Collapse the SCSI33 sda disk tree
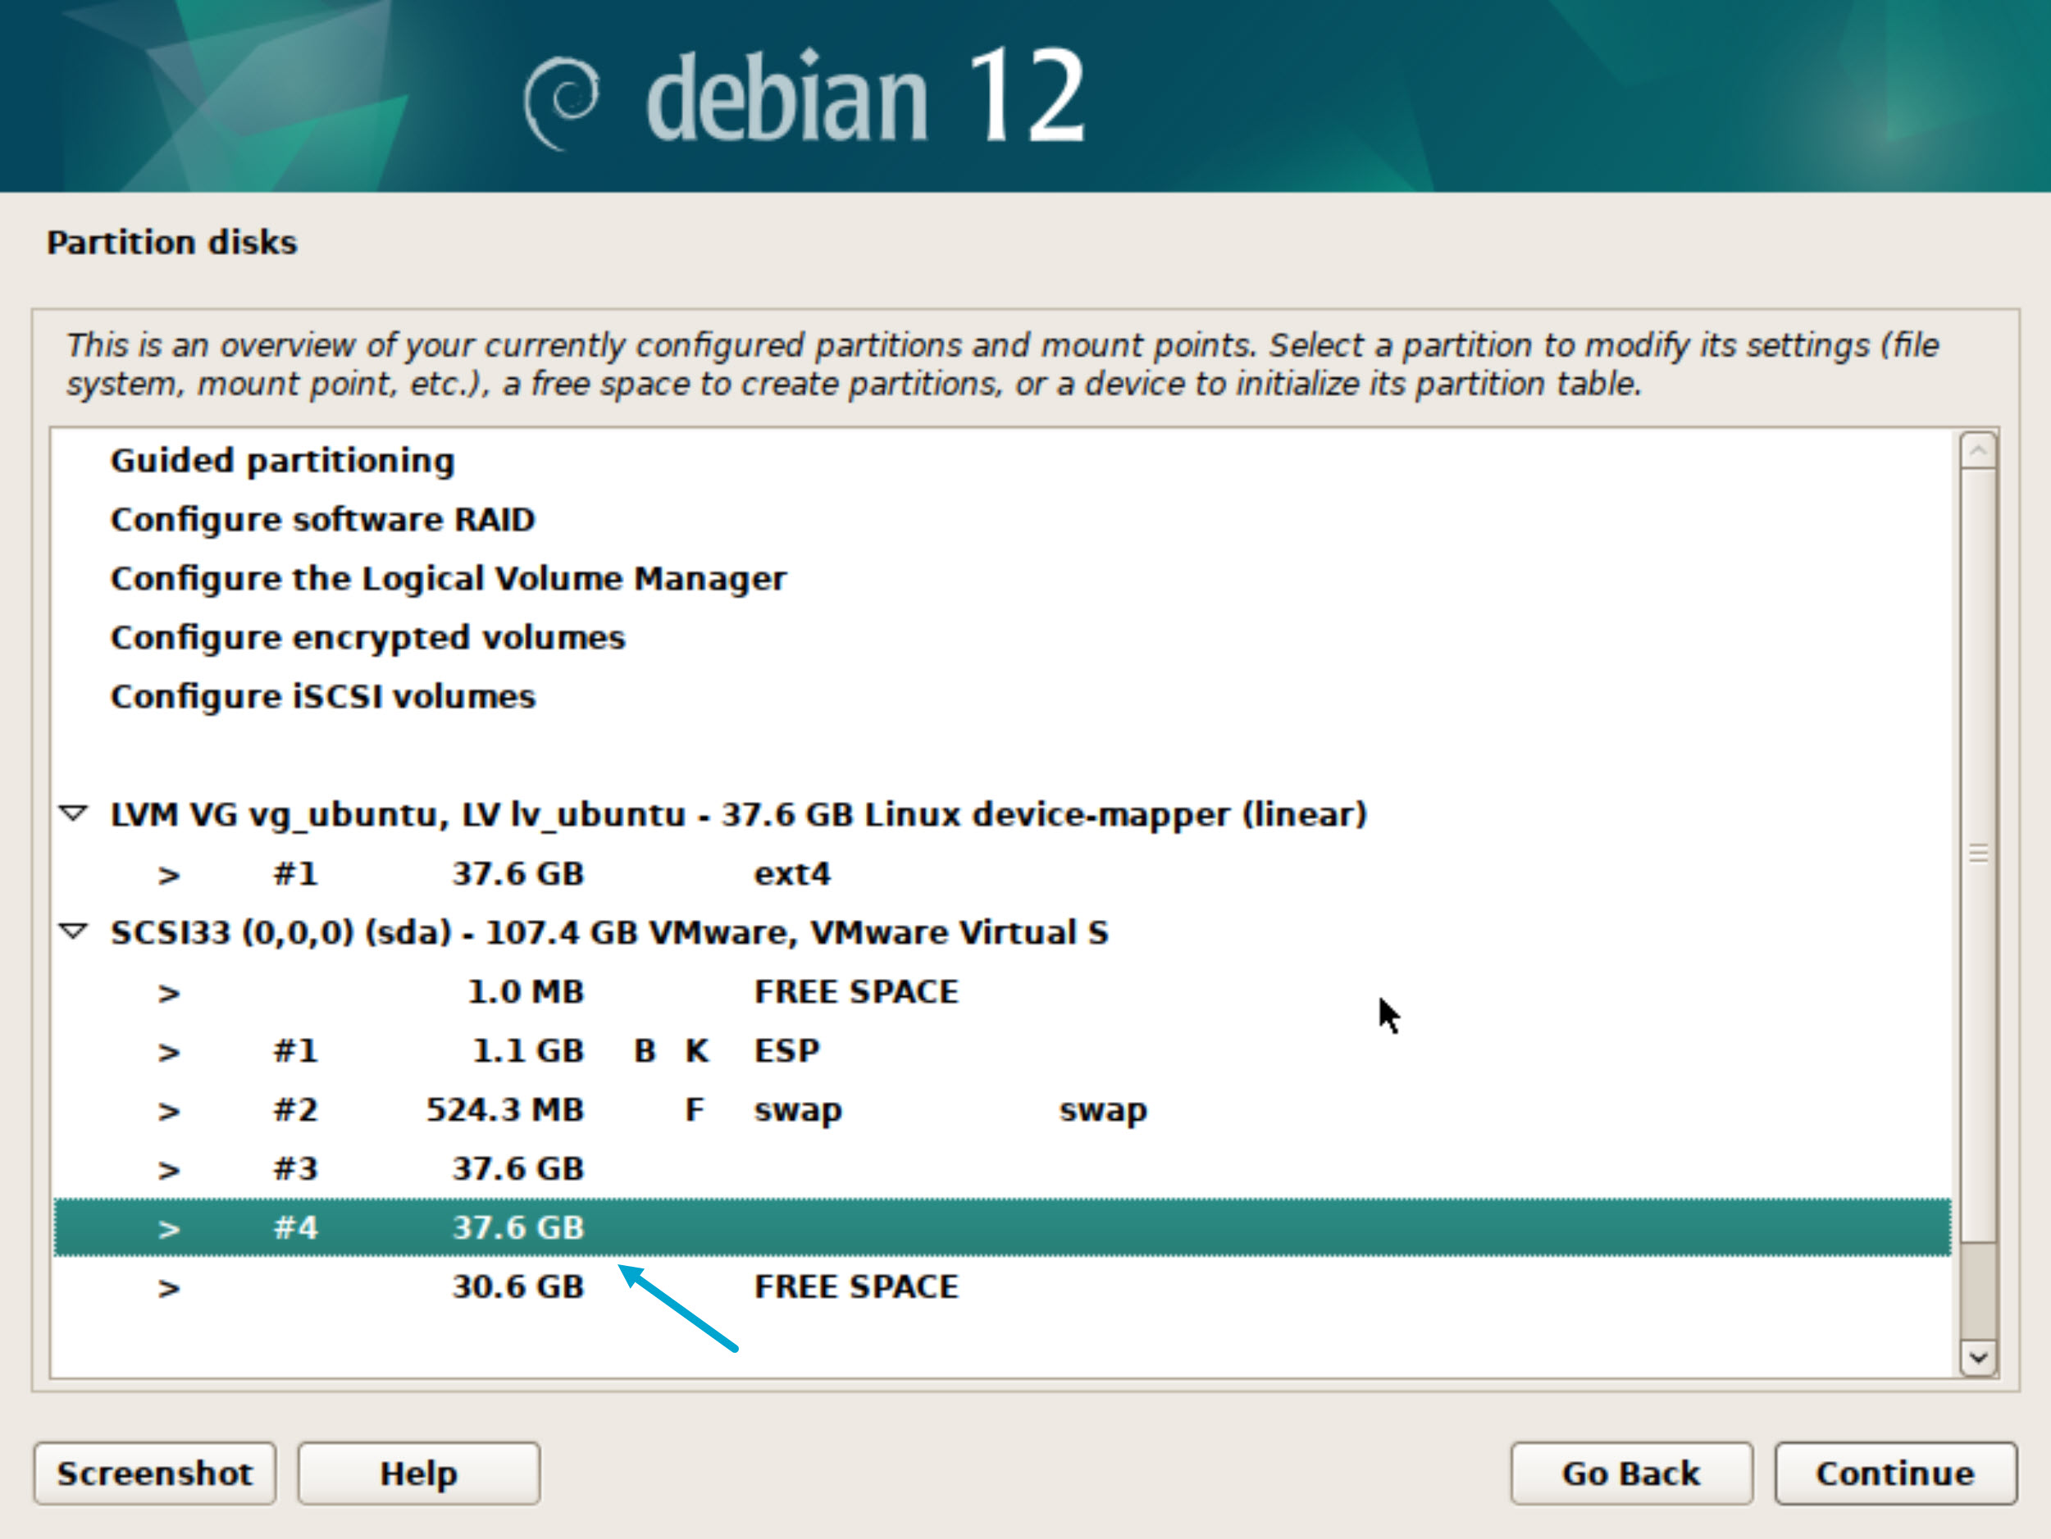 pyautogui.click(x=73, y=931)
